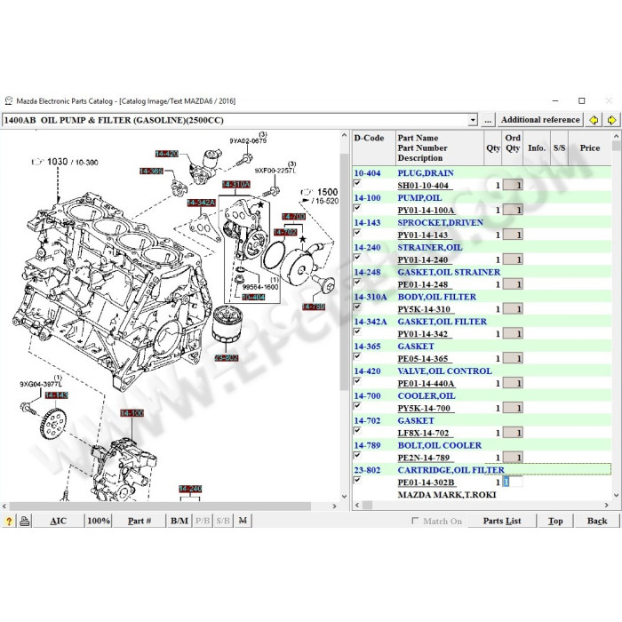Uncheck the SPROCKET,DRIVEN checkbox
Viewport: 622px width, 622px height.
pos(357,233)
